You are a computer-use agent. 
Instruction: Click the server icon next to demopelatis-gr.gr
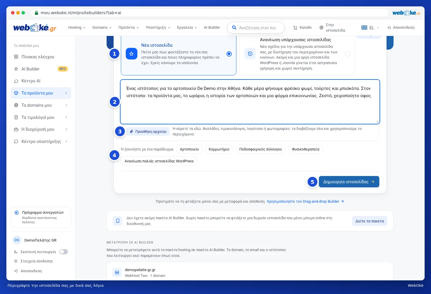pyautogui.click(x=117, y=273)
